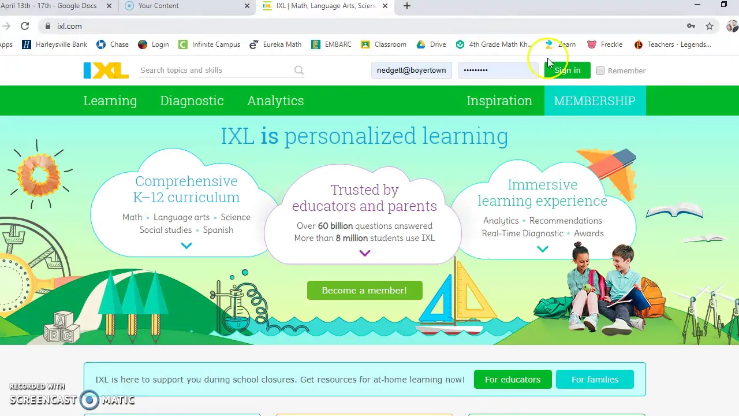The height and width of the screenshot is (416, 739).
Task: Click the Language arts link
Action: (x=181, y=217)
